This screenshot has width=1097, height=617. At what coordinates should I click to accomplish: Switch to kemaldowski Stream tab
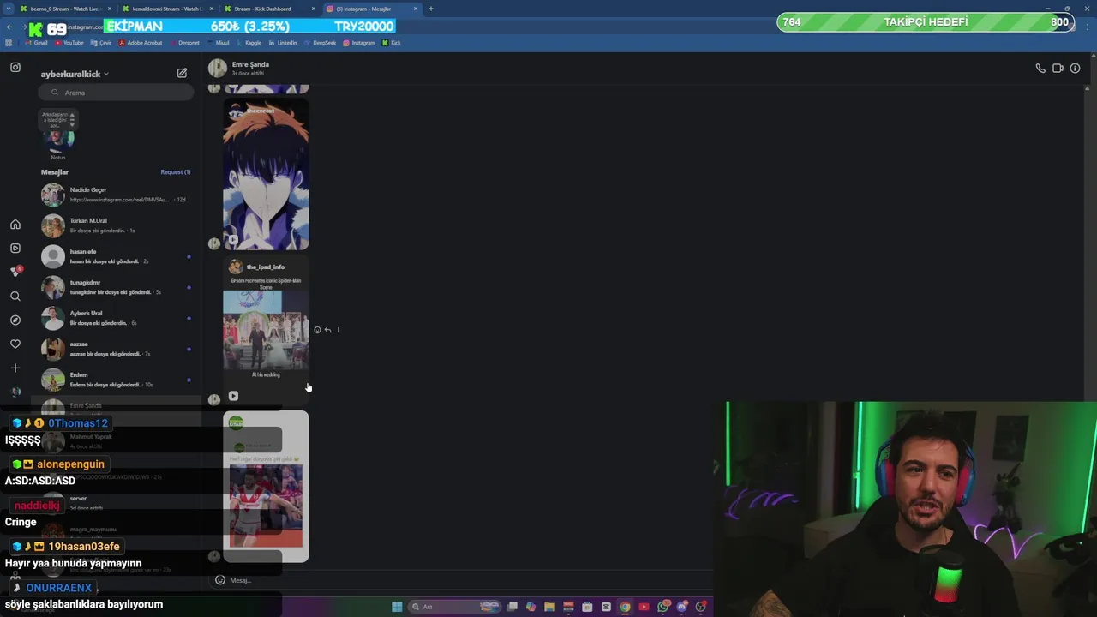(168, 9)
